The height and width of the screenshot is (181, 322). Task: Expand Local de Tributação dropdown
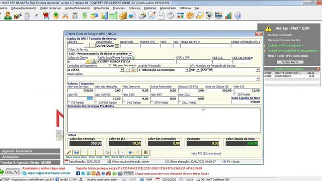point(187,70)
